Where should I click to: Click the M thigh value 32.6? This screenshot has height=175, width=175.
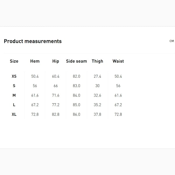(x=97, y=95)
